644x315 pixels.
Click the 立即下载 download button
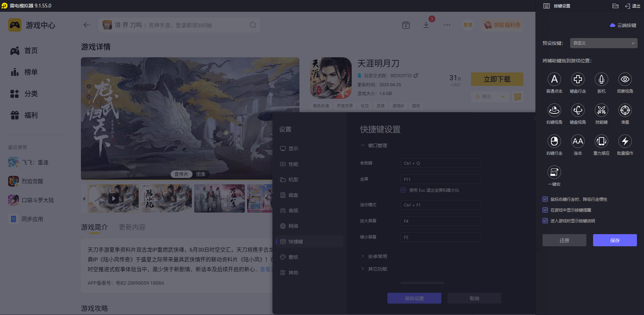tap(497, 79)
